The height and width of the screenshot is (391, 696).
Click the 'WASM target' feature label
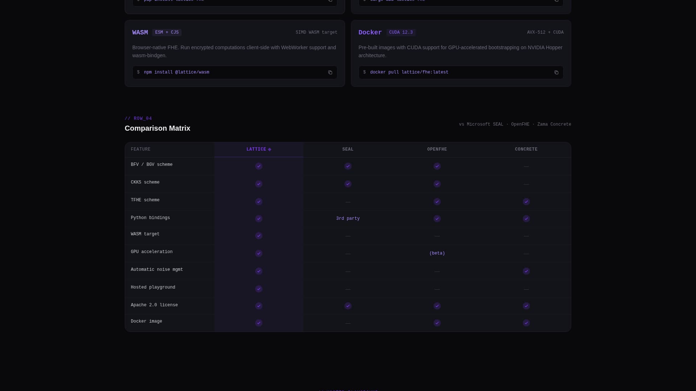tap(145, 234)
